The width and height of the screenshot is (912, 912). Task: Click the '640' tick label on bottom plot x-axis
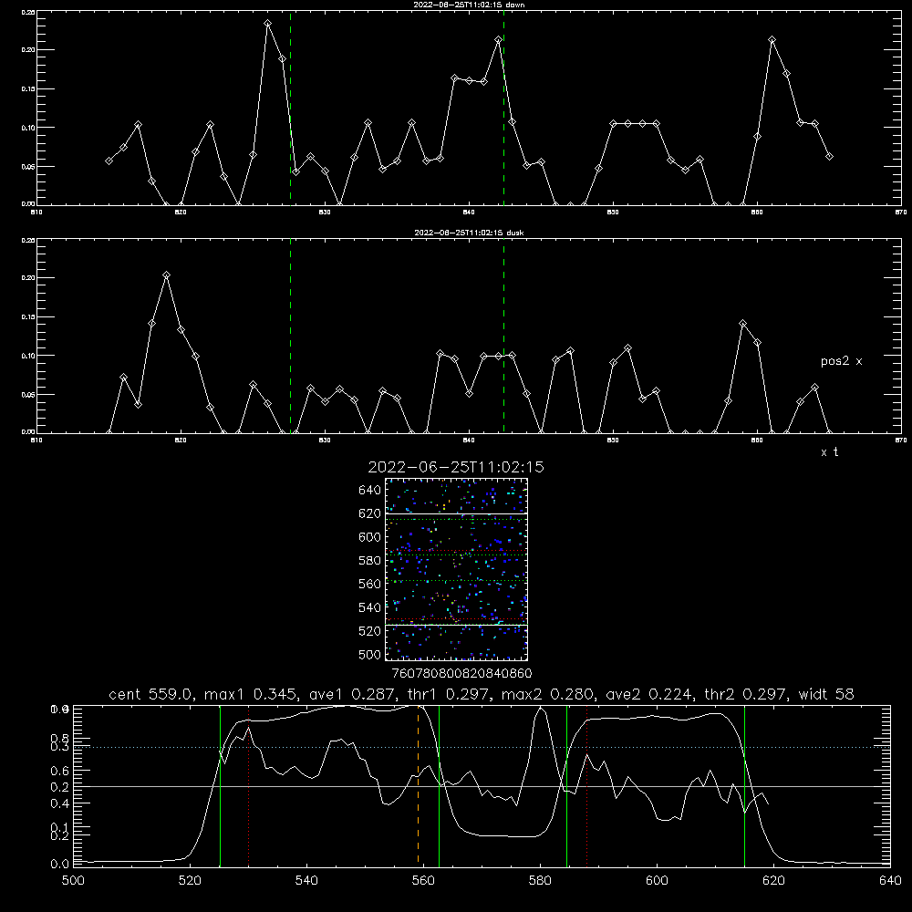point(890,881)
